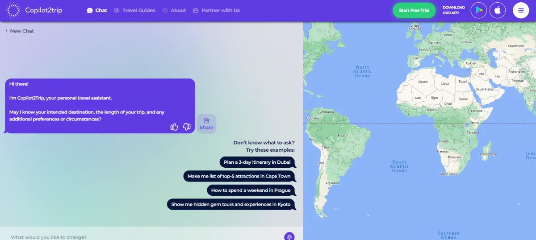Click Brazil on the world map
The image size is (536, 240).
(x=342, y=135)
